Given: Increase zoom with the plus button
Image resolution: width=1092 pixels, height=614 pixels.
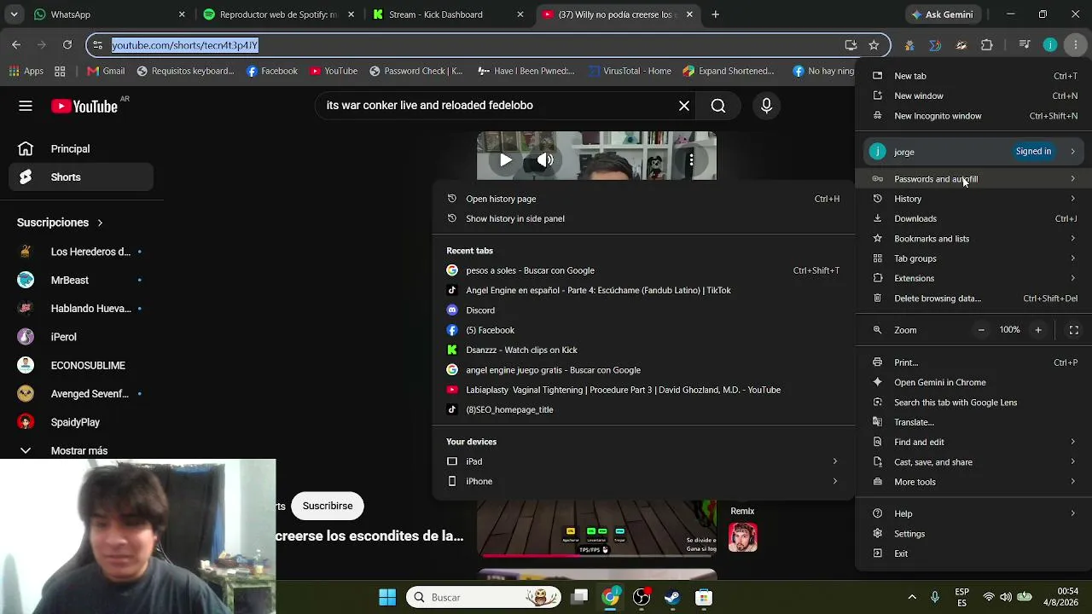Looking at the screenshot, I should (1038, 330).
